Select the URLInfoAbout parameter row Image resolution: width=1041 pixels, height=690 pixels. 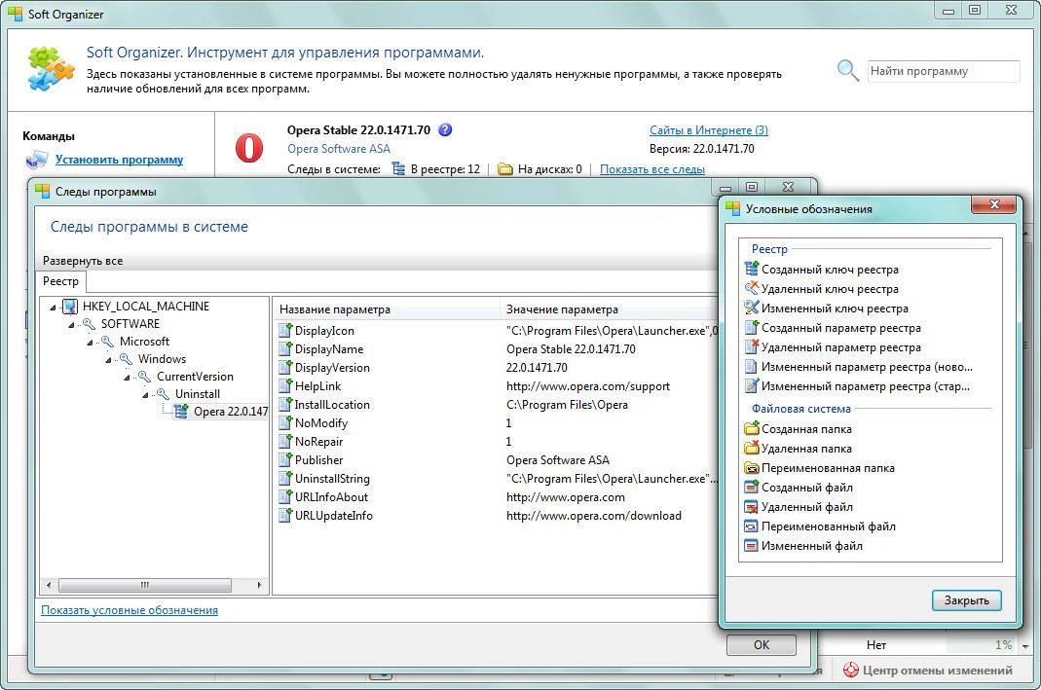click(x=496, y=496)
